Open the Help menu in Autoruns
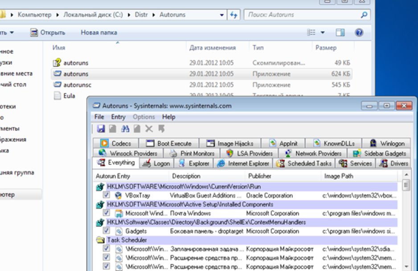Screen dimensions: 418x271 click(168, 117)
